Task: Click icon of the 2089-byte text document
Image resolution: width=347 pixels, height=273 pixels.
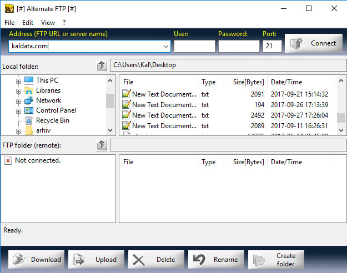Action: 127,125
